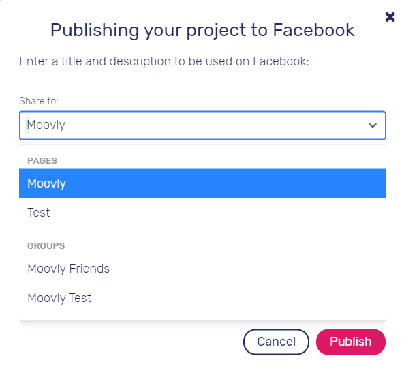Place the caret at the start of the Share field

pyautogui.click(x=27, y=125)
